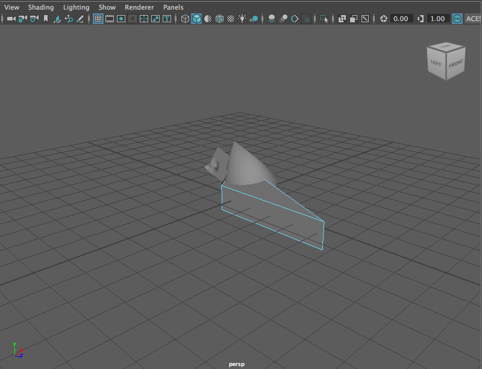Image resolution: width=482 pixels, height=369 pixels.
Task: Open the View menu
Action: pos(11,7)
